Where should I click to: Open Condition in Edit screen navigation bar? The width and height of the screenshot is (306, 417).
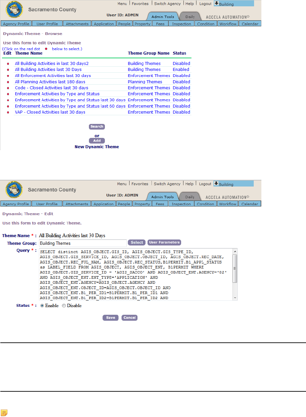205,204
